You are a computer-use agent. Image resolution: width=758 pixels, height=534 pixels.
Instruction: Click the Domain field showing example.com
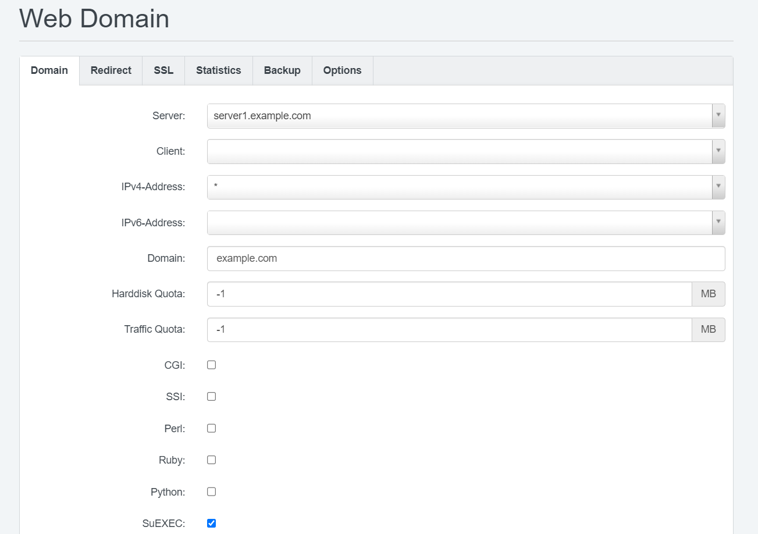465,258
